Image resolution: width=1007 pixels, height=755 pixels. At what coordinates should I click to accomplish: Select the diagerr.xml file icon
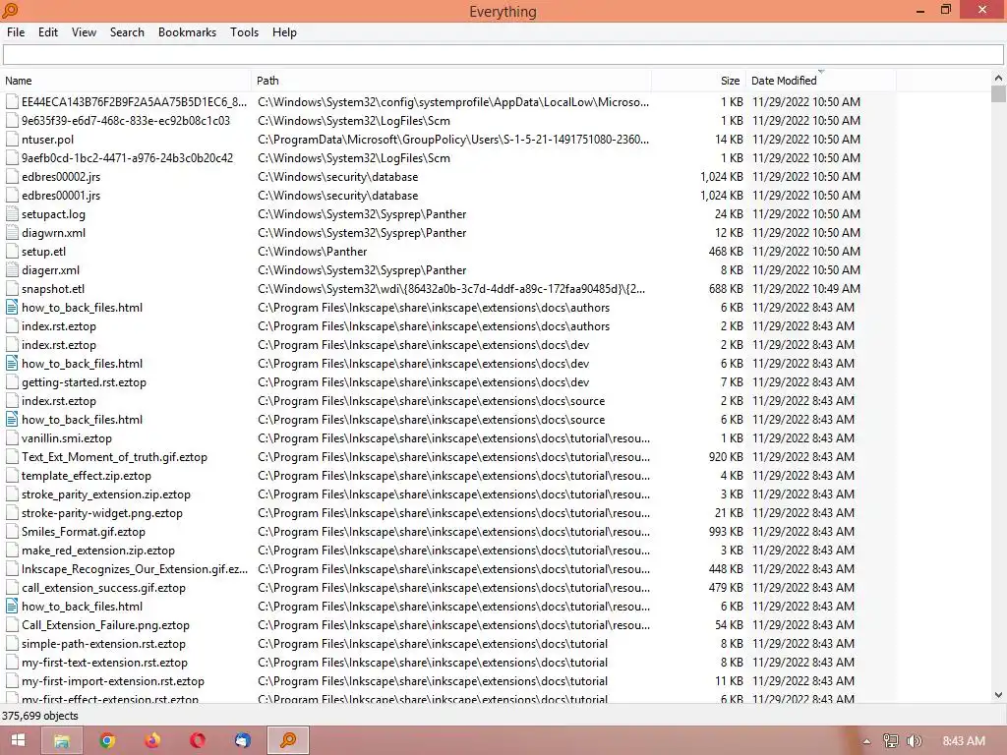[12, 270]
